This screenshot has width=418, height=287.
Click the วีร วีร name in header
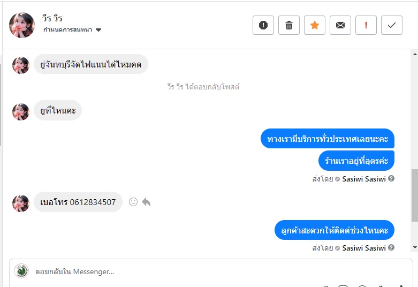coord(53,19)
